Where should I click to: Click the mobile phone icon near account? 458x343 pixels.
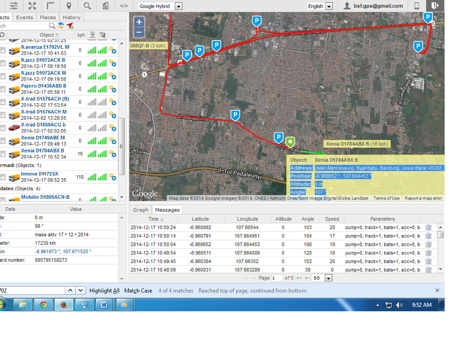coord(417,5)
